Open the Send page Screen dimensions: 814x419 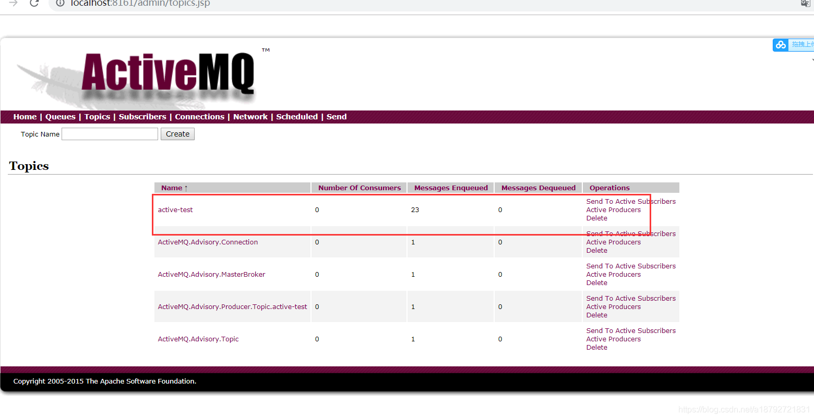[x=337, y=117]
